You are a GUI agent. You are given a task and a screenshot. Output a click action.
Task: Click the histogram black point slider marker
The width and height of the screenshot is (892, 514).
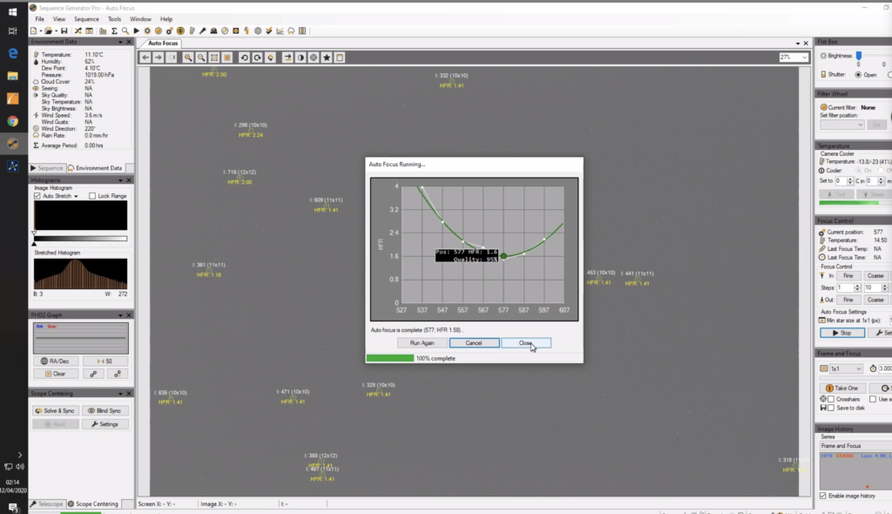(x=34, y=243)
